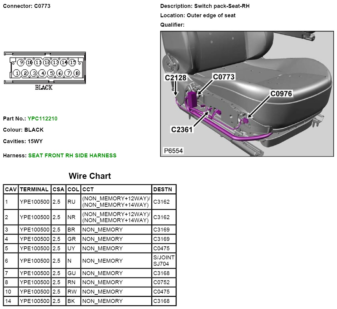Click the YPC112210 part number link
The width and height of the screenshot is (337, 309).
(x=42, y=119)
